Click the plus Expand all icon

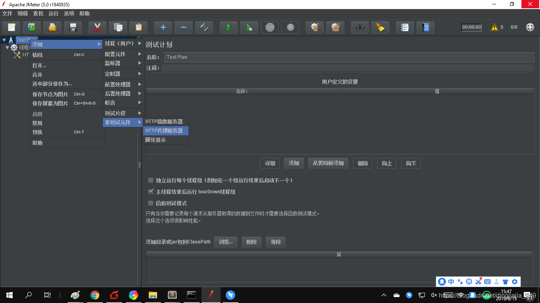pos(163,27)
